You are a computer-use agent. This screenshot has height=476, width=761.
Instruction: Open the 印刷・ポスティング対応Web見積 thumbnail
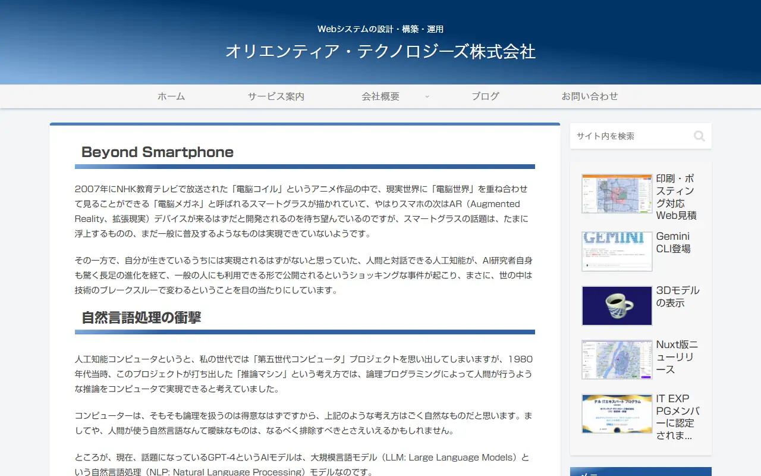point(617,193)
